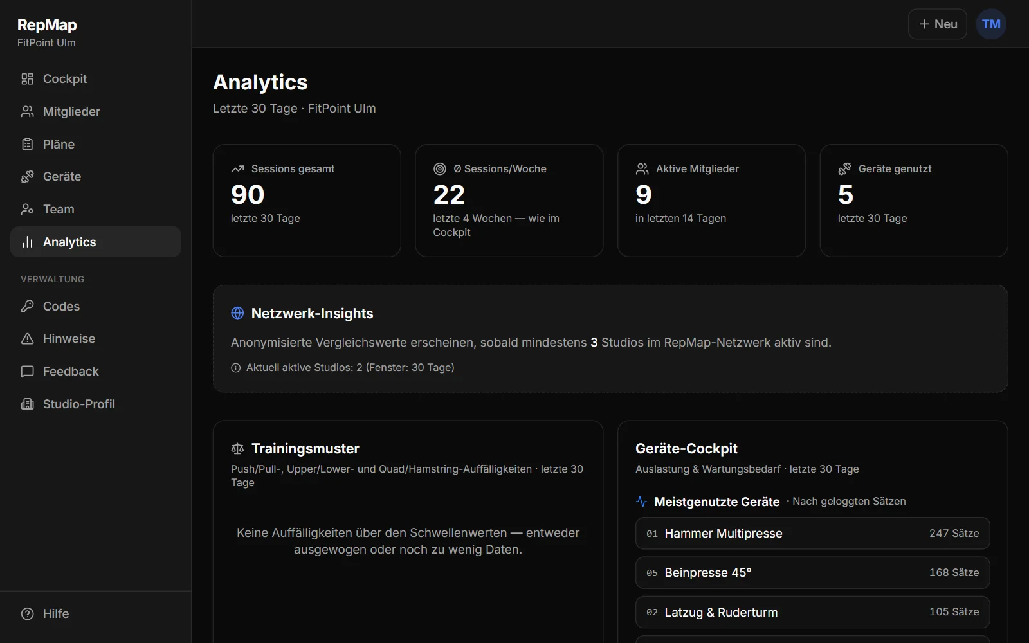
Task: Select the Hammer Multipresse row
Action: pos(812,533)
